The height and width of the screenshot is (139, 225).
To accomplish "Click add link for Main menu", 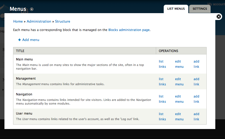I will point(196,64).
